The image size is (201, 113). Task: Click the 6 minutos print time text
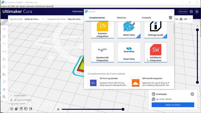pyautogui.click(x=161, y=94)
